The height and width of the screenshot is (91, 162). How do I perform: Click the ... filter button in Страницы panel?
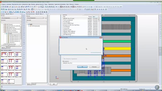(x=20, y=18)
